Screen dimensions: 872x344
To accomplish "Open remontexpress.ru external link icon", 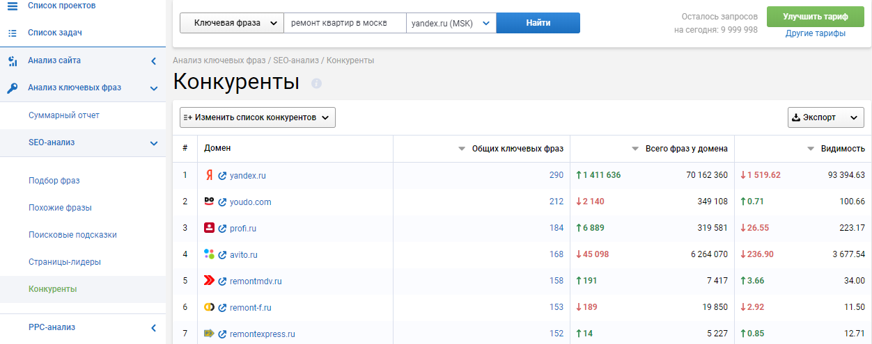I will 223,334.
